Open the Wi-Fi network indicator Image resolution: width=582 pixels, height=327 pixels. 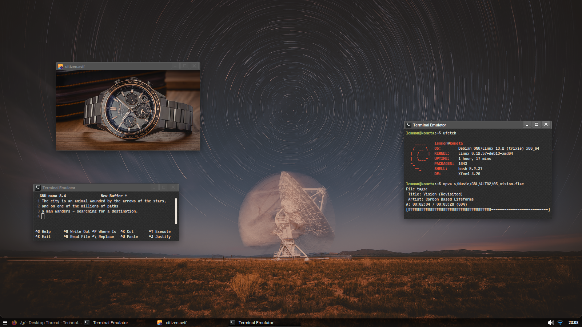[560, 323]
